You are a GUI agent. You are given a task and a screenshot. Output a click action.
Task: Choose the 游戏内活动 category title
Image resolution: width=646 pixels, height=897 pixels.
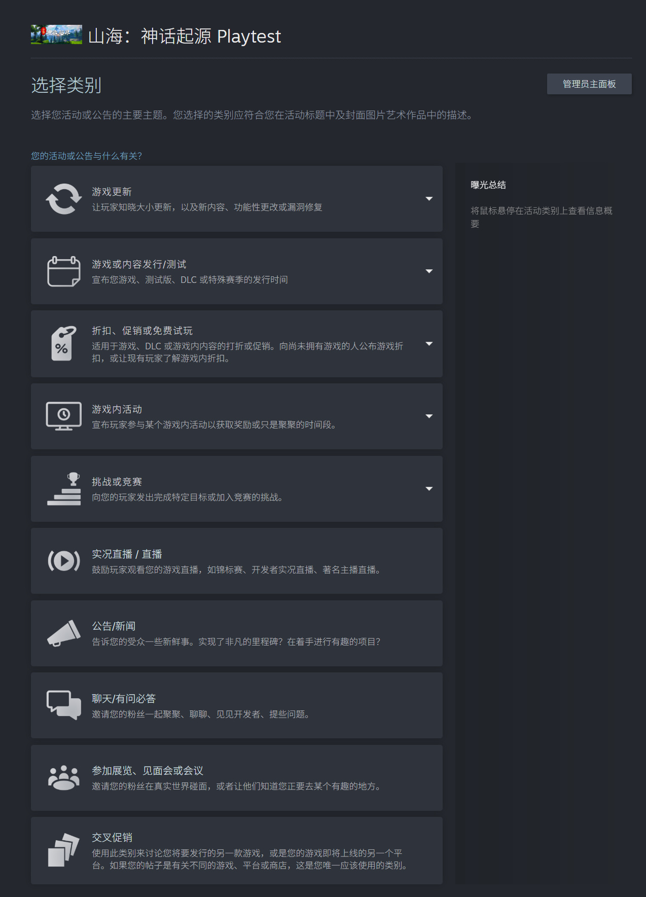(x=117, y=409)
